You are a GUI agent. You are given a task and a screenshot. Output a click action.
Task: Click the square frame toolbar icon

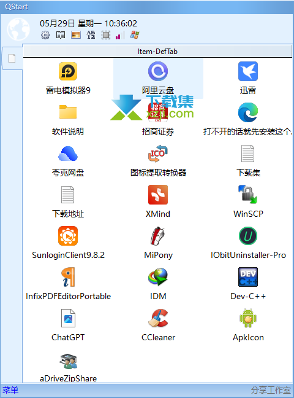(x=106, y=35)
